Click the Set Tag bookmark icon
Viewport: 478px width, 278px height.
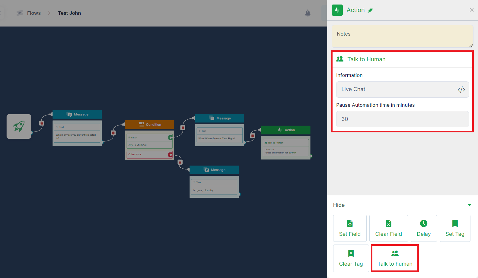click(455, 223)
